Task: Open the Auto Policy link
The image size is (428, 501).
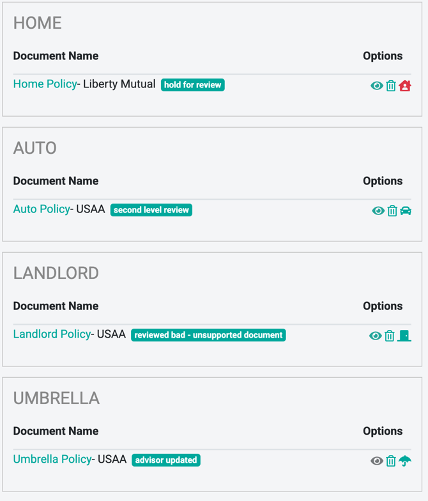Action: (x=42, y=209)
